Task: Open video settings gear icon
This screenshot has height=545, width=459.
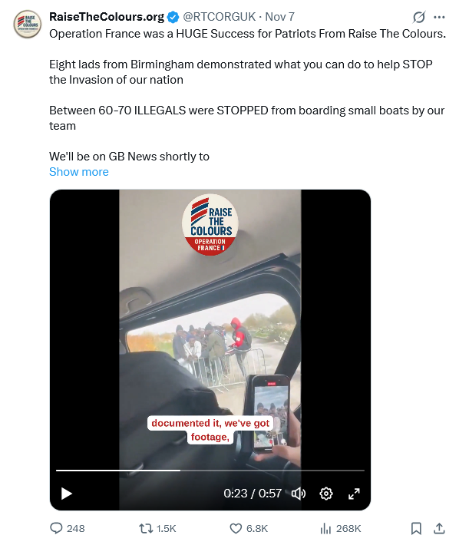Action: pos(326,494)
